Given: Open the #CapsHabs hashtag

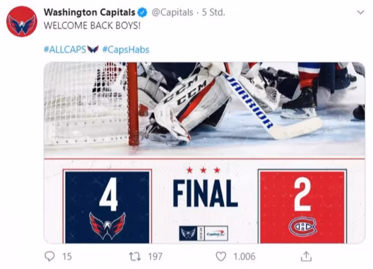Looking at the screenshot, I should tap(126, 49).
